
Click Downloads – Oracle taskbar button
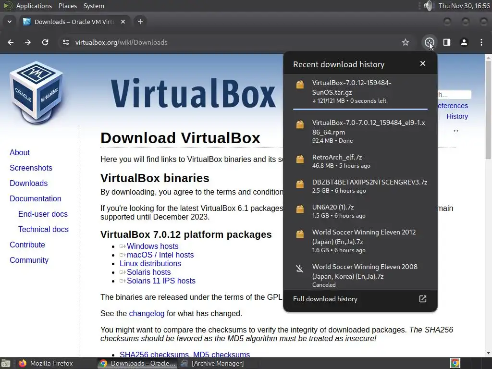[137, 363]
